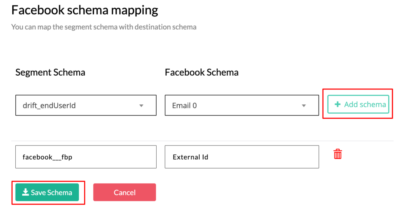Click the Segment Schema column heading
The image size is (394, 223).
point(50,72)
